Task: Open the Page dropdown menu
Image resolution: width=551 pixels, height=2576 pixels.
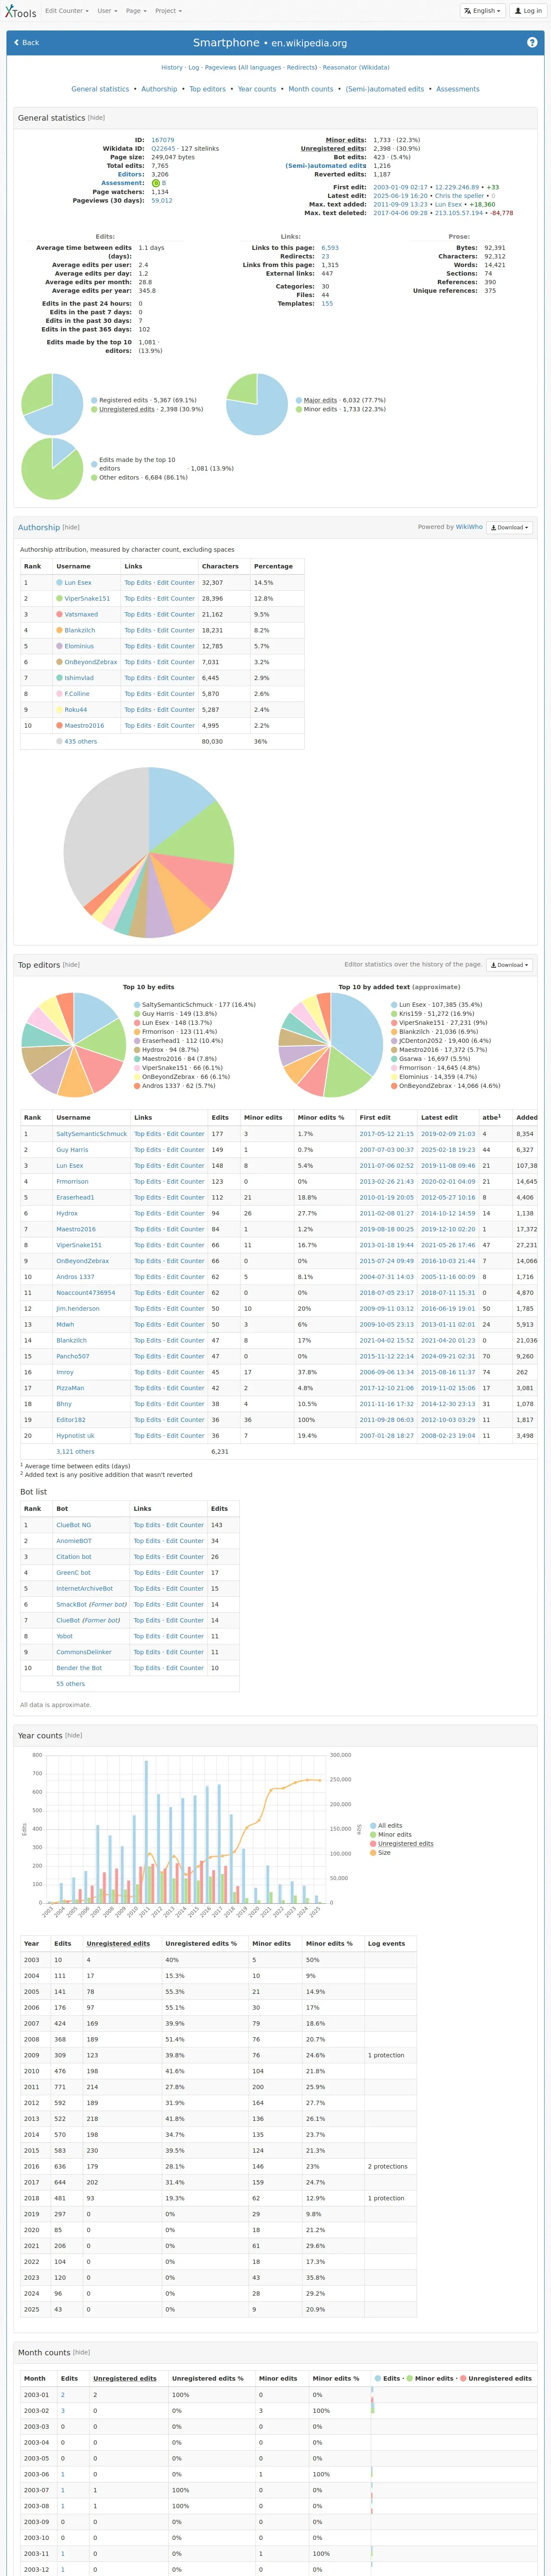Action: click(135, 11)
